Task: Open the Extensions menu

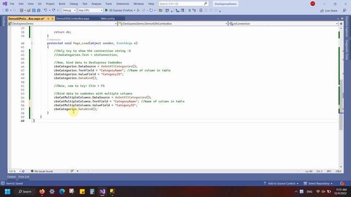Action: click(123, 4)
